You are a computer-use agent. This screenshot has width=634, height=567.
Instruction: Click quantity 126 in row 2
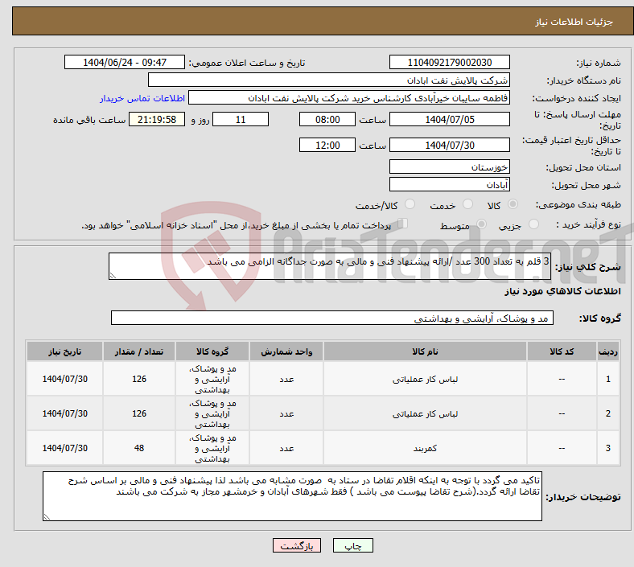[139, 414]
